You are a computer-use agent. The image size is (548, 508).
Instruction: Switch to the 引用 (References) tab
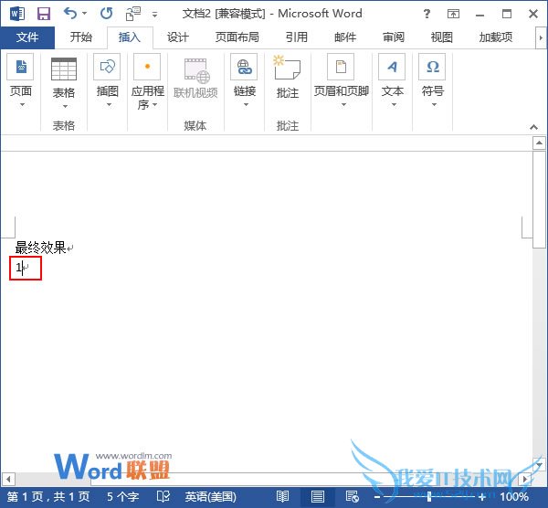296,37
